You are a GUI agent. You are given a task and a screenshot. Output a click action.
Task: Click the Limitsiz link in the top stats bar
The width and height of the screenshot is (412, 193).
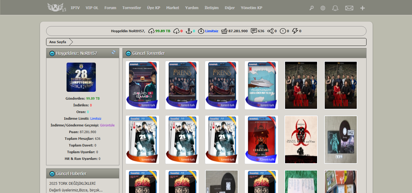(x=212, y=31)
